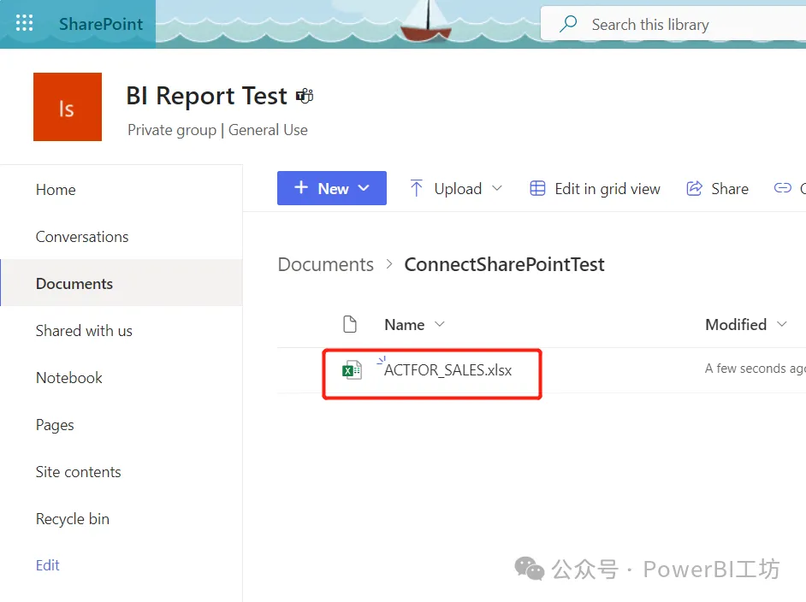Click the SharePoint logo text

click(x=101, y=24)
